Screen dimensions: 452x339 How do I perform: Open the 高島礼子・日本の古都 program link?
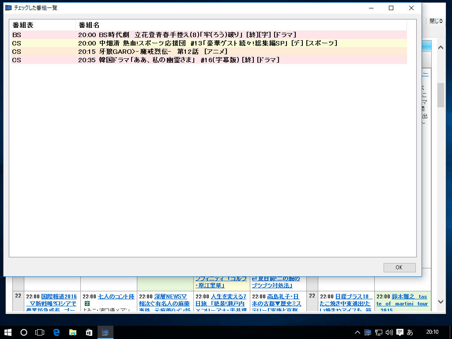tap(277, 303)
